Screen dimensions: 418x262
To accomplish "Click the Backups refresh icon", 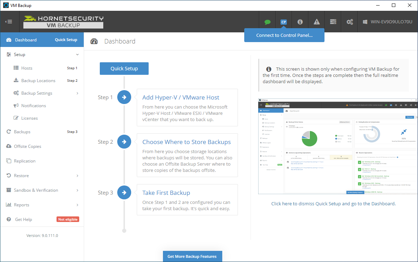I will tap(9, 132).
